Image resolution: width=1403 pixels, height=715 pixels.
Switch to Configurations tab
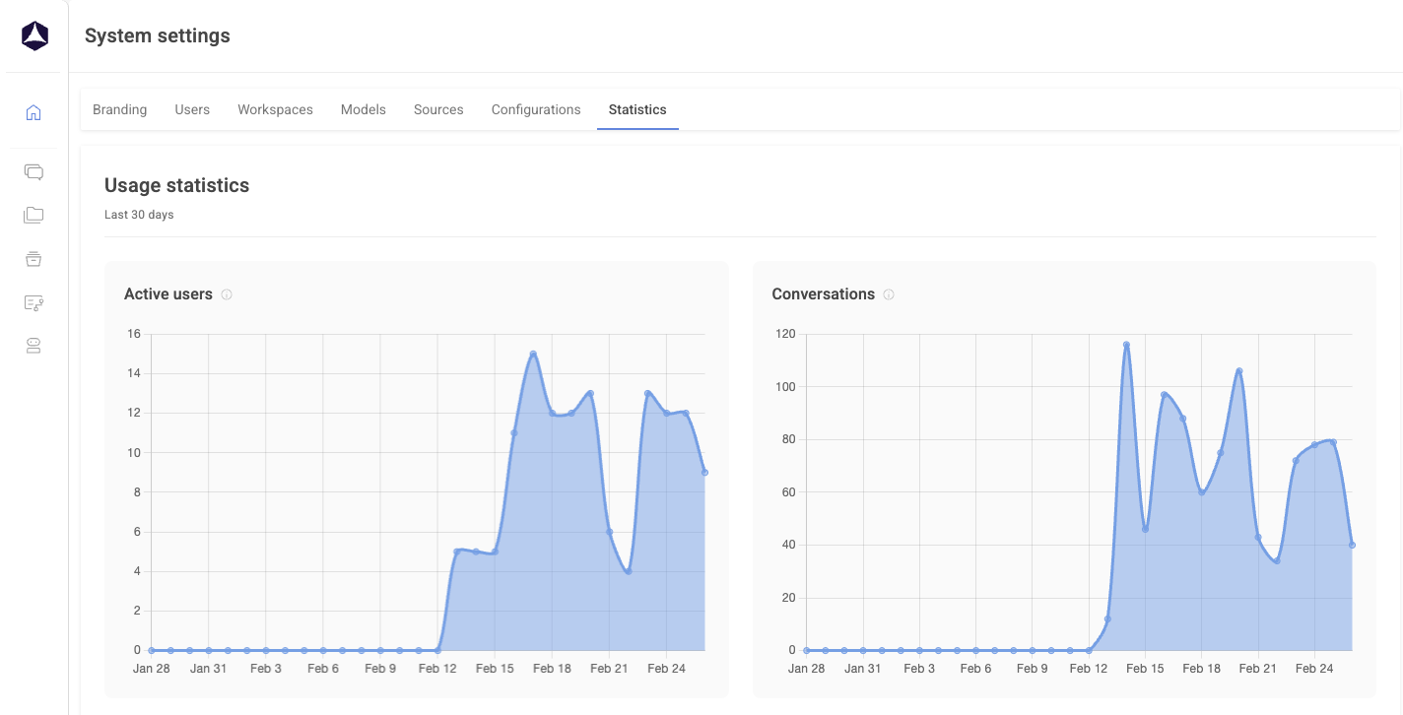tap(536, 109)
